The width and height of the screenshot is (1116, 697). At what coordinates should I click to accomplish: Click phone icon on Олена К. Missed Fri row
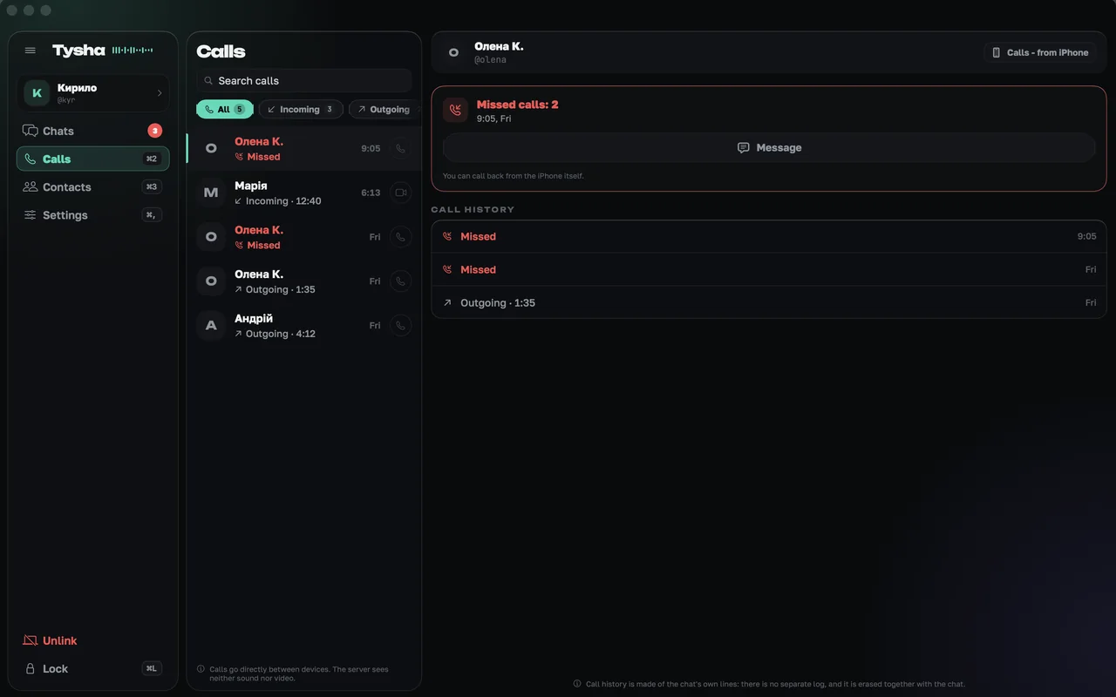pyautogui.click(x=400, y=237)
